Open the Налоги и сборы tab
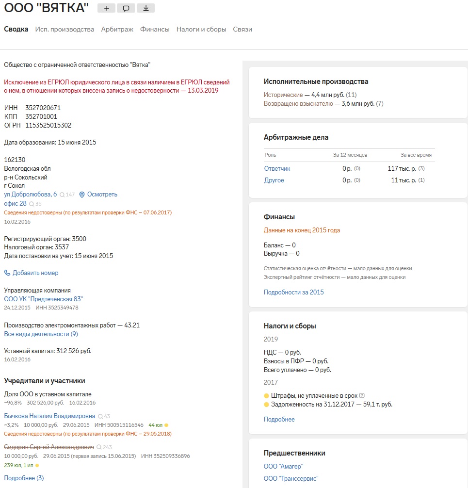The width and height of the screenshot is (468, 488). (x=201, y=30)
